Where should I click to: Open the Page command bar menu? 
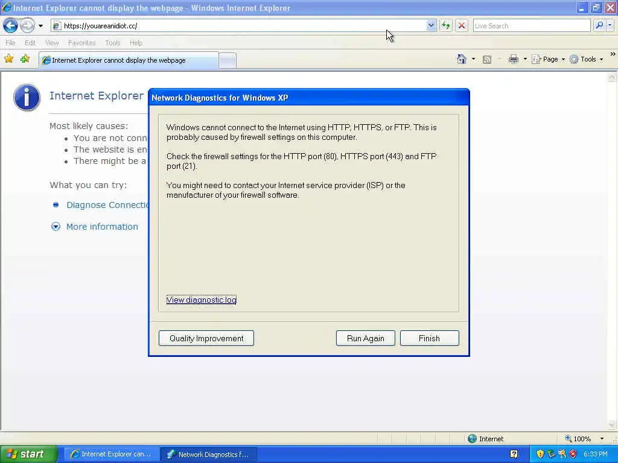point(548,60)
